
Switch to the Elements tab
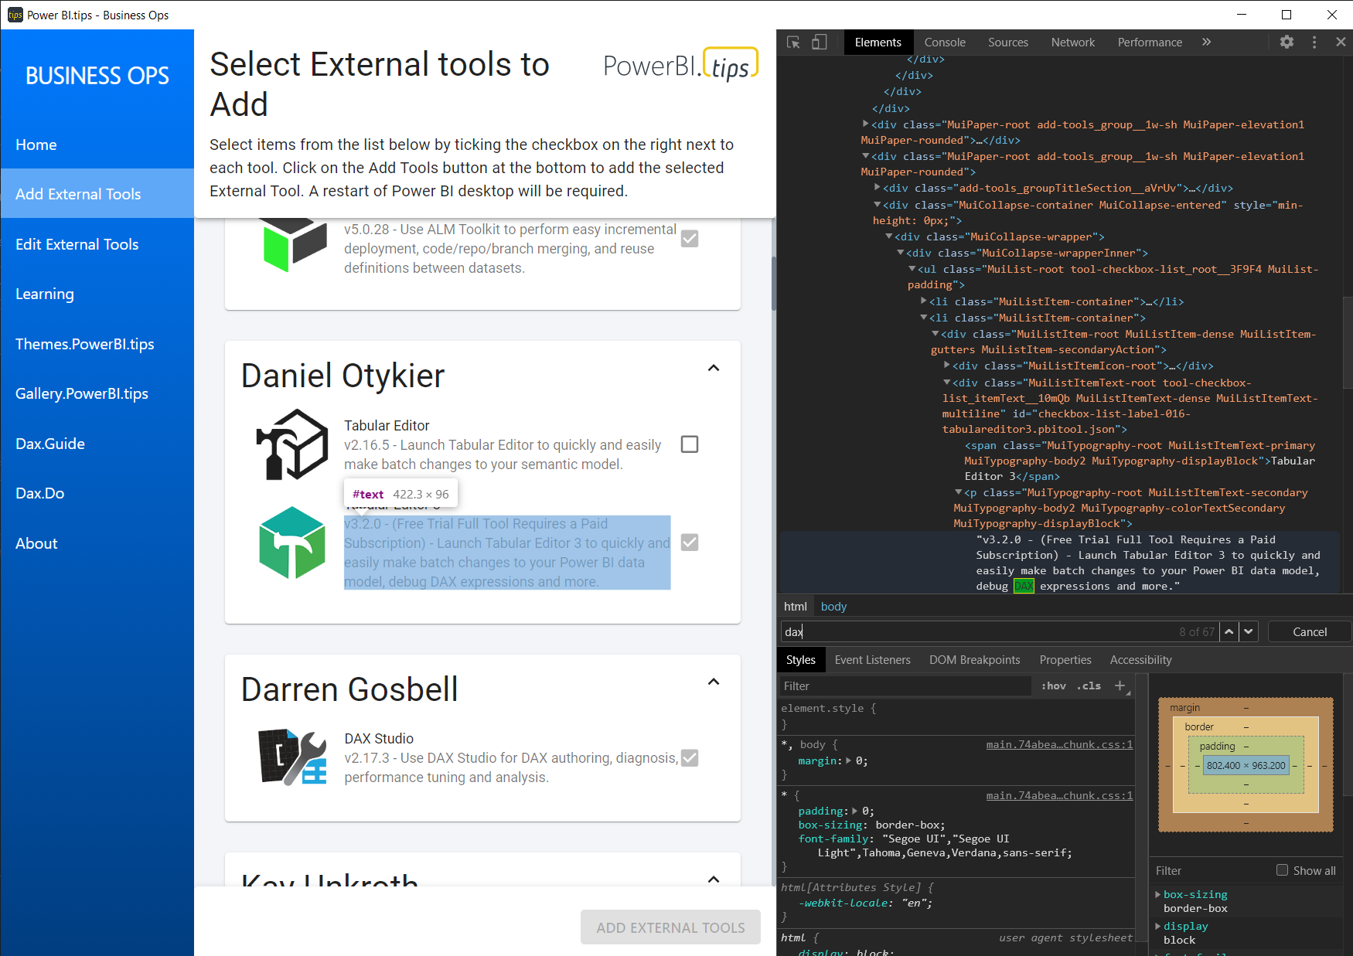(x=878, y=43)
